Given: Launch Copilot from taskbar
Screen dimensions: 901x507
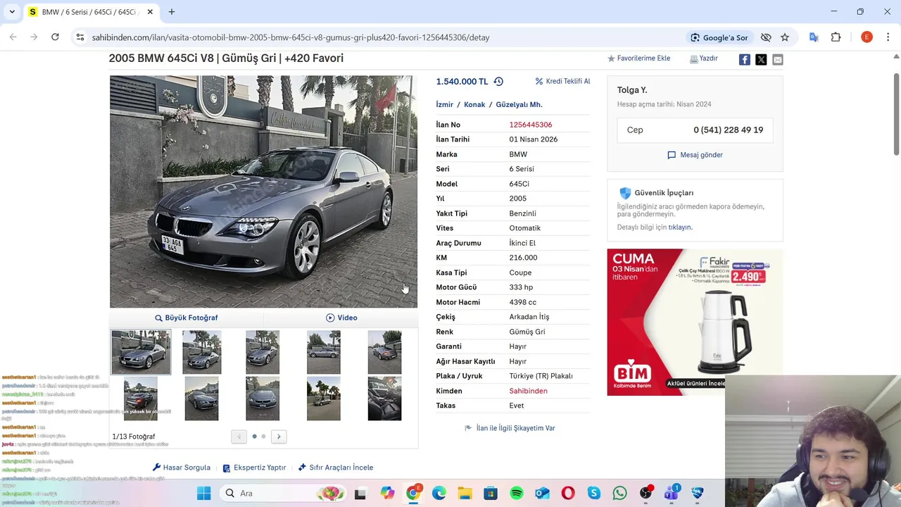Looking at the screenshot, I should (387, 493).
